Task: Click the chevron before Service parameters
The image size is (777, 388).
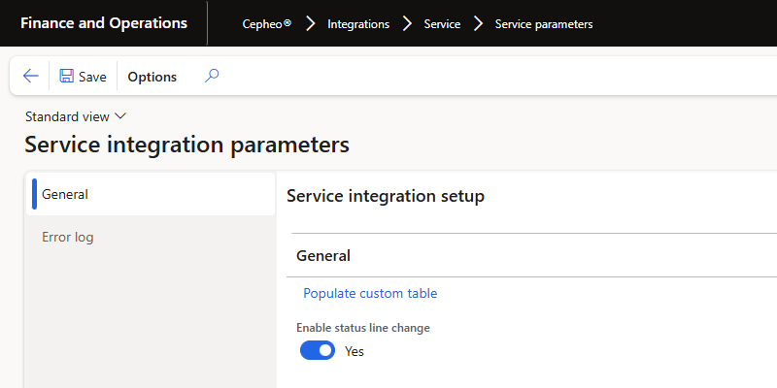Action: pyautogui.click(x=478, y=23)
